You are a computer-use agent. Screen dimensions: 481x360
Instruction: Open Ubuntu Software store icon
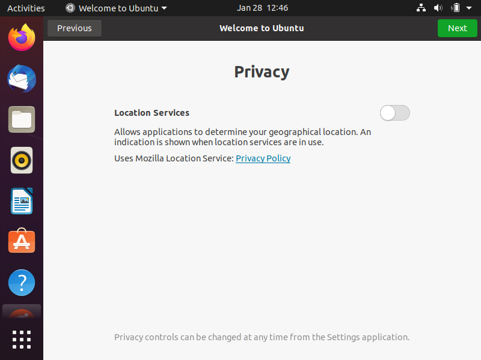(22, 241)
